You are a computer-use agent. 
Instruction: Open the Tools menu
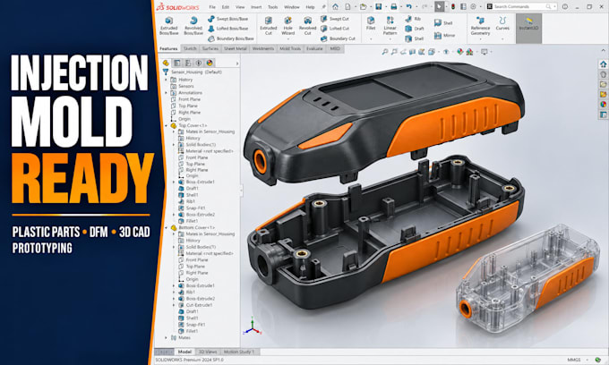tap(272, 7)
